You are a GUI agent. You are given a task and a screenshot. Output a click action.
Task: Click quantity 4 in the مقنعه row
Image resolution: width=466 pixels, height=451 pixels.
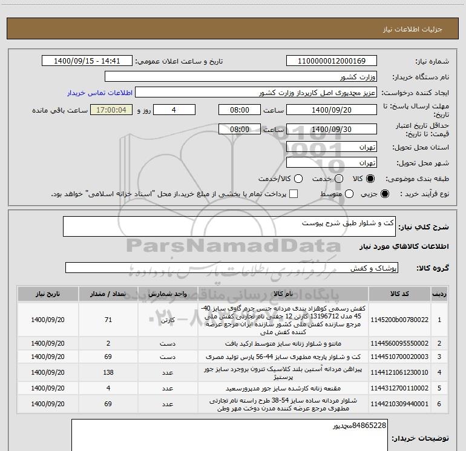[x=108, y=388]
